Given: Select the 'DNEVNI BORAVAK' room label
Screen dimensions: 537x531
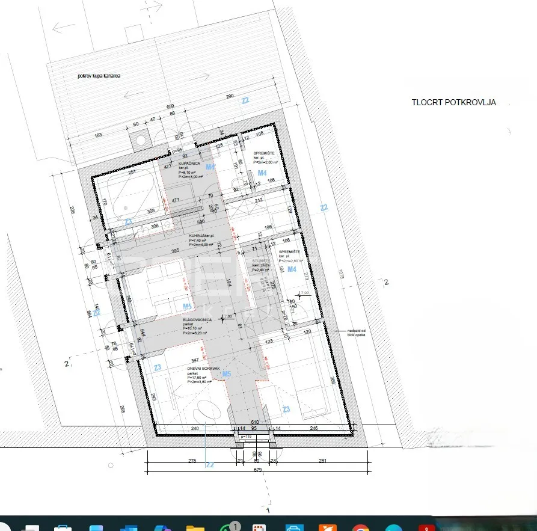Looking at the screenshot, I should pyautogui.click(x=203, y=369).
